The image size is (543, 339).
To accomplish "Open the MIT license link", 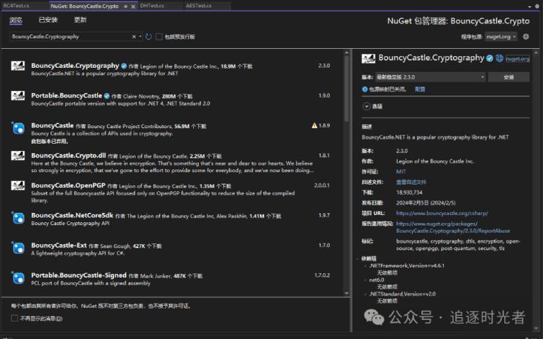I will tap(401, 172).
